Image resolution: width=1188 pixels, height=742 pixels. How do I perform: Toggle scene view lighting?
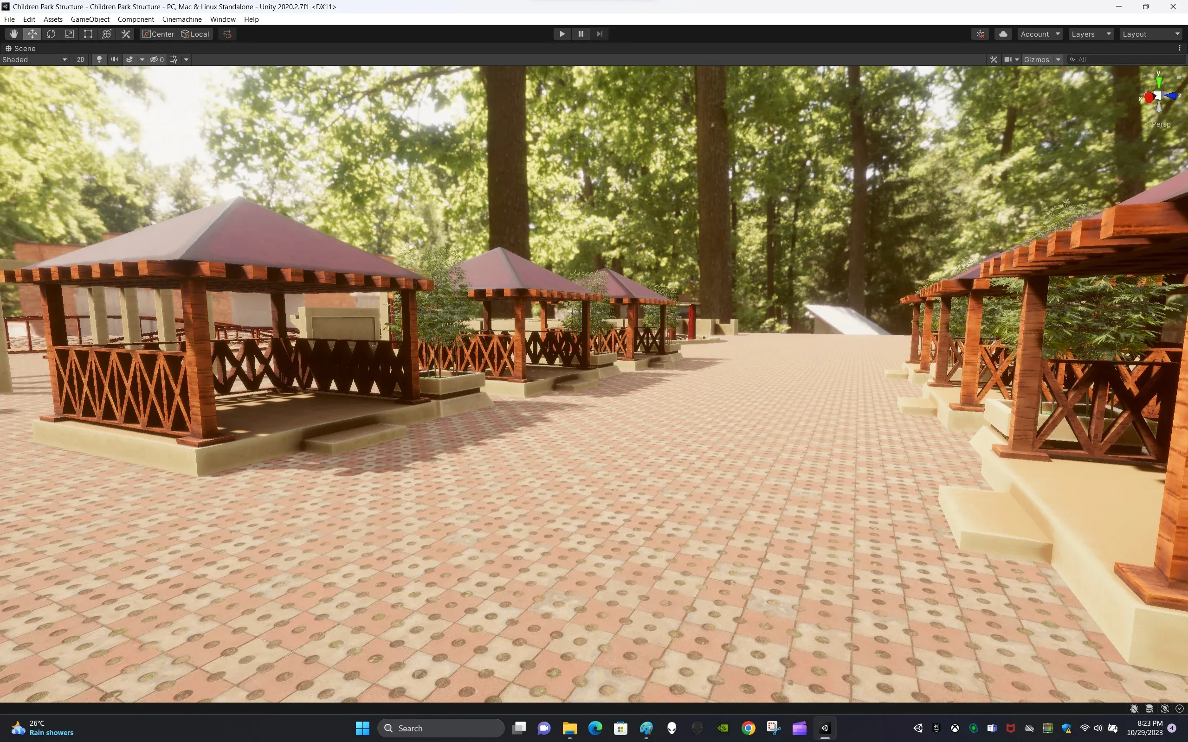99,59
